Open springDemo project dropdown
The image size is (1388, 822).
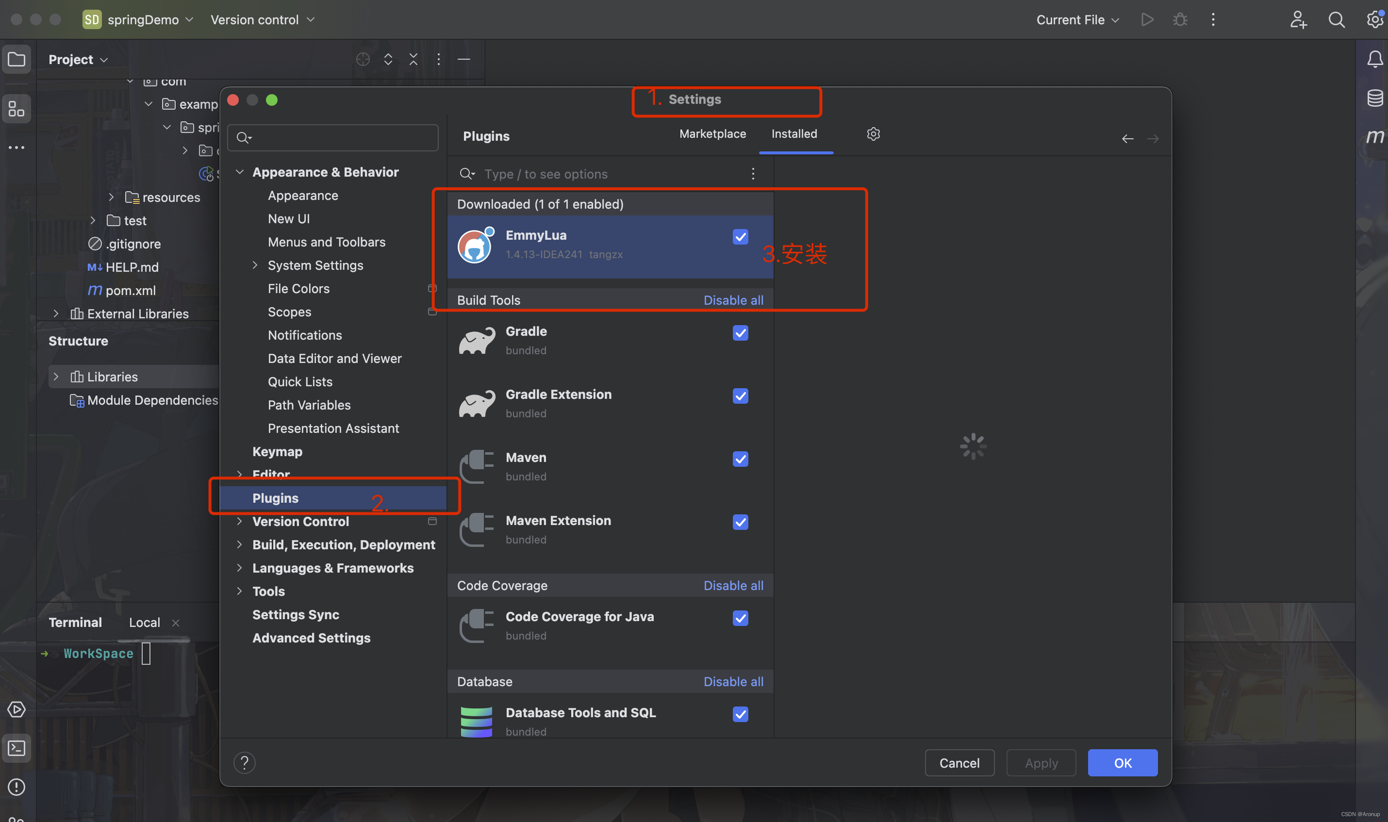click(138, 20)
